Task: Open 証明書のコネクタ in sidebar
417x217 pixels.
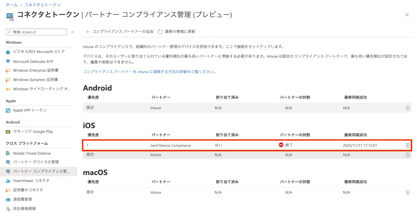Action: point(28,190)
